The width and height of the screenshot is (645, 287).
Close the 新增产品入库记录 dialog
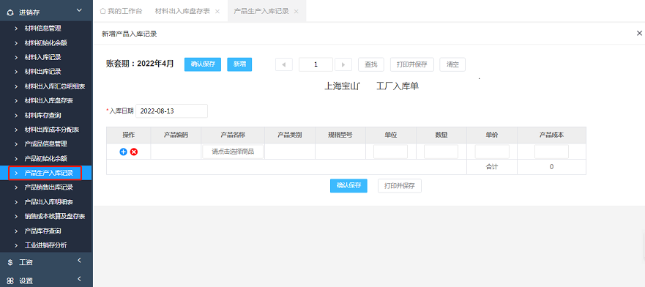[x=639, y=33]
